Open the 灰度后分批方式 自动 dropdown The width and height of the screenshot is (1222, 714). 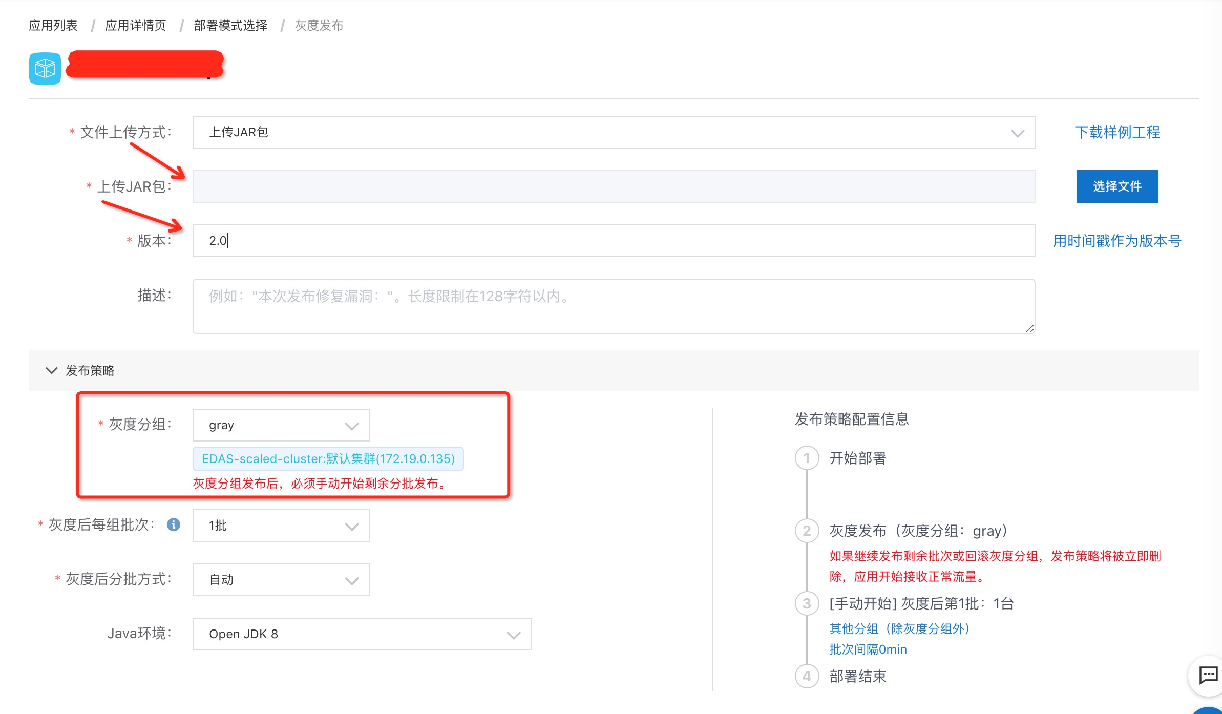pos(281,580)
